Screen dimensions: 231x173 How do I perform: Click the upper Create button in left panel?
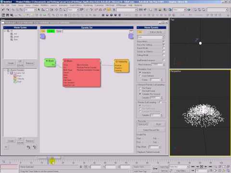click(x=11, y=63)
